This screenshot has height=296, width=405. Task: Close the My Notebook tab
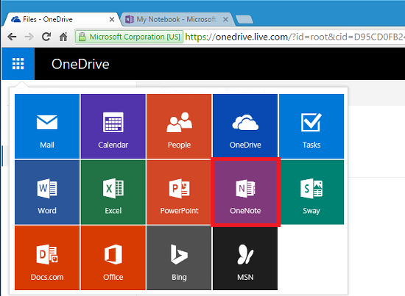pyautogui.click(x=225, y=20)
